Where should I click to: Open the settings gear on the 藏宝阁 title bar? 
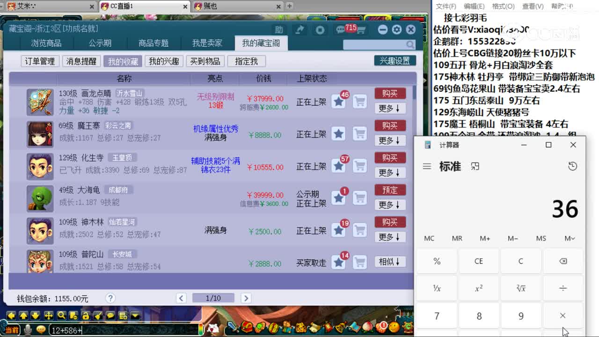(397, 29)
